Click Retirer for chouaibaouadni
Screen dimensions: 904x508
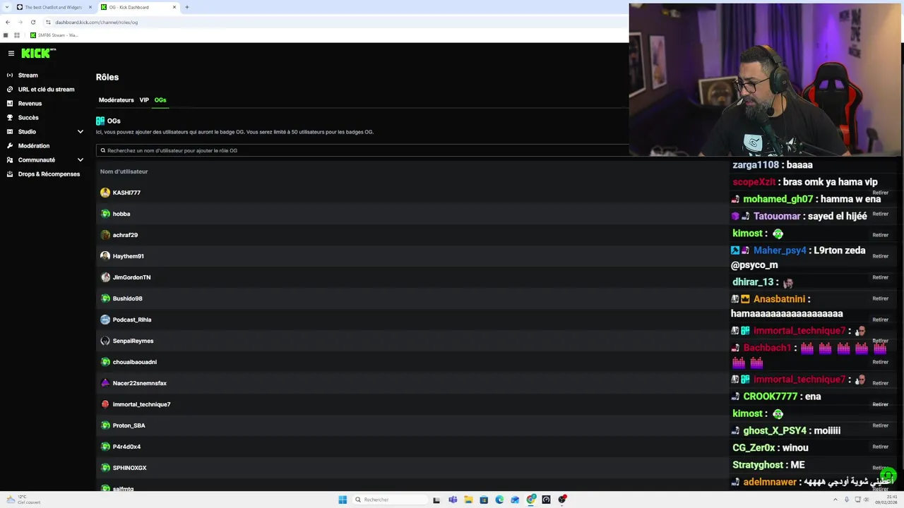point(880,362)
